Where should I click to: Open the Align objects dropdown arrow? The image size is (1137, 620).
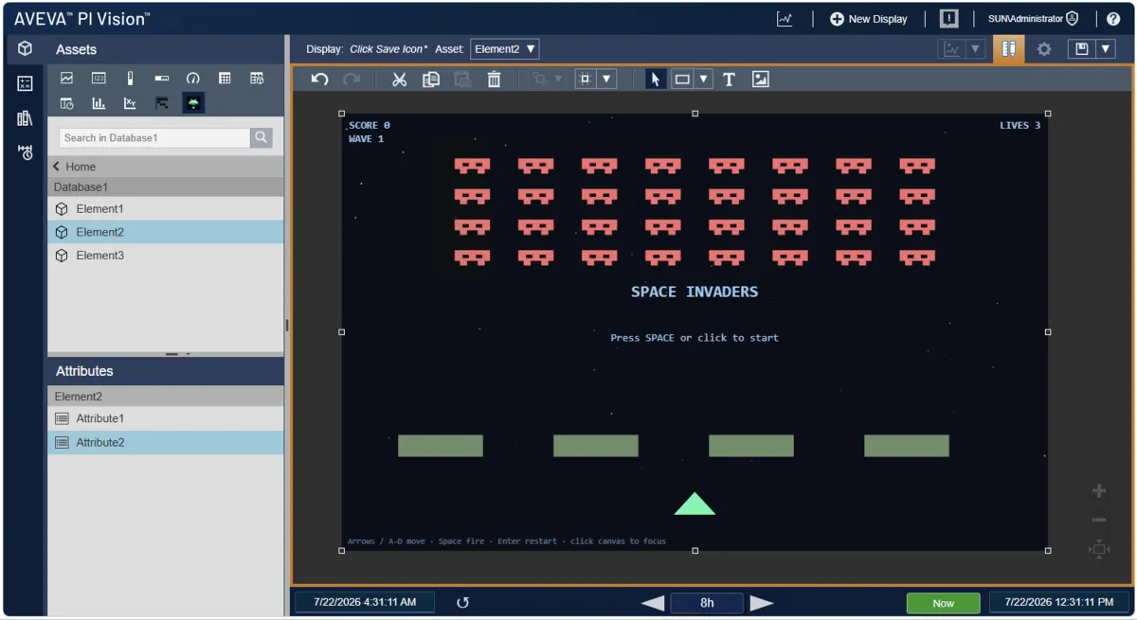coord(607,80)
